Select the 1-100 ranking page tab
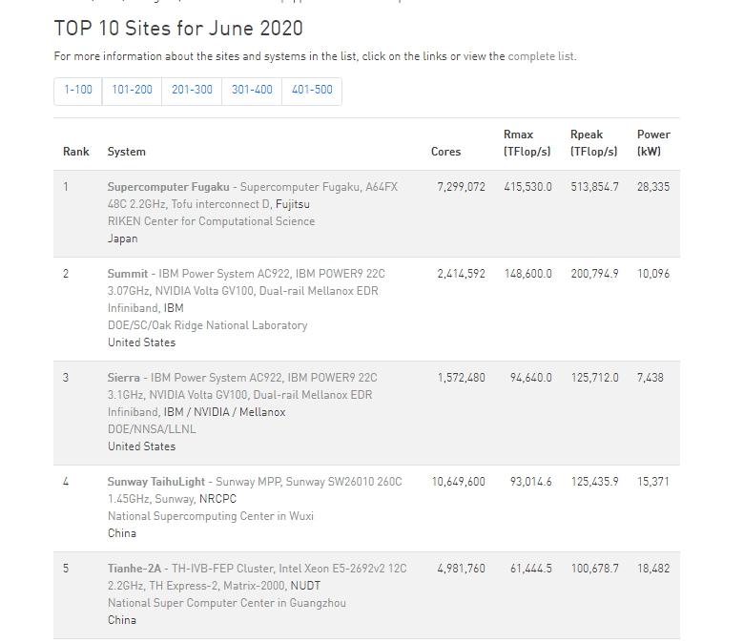 pyautogui.click(x=78, y=90)
